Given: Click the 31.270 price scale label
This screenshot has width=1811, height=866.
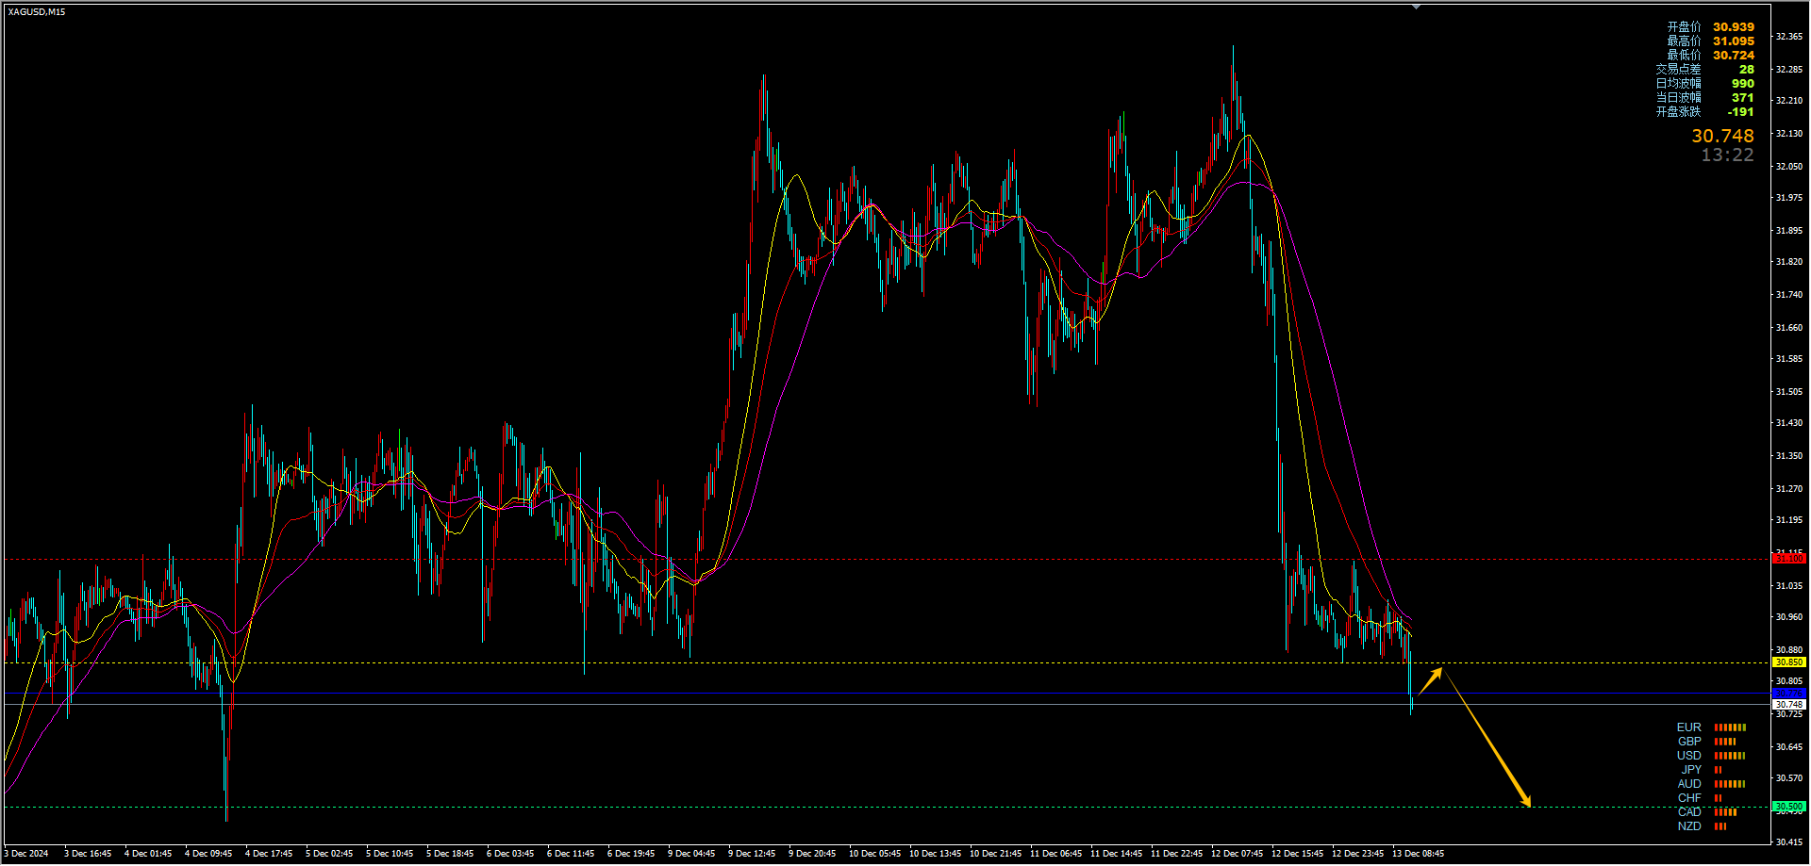Looking at the screenshot, I should coord(1789,489).
